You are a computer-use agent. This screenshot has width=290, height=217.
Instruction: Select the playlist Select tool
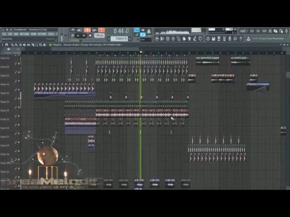coord(36,45)
